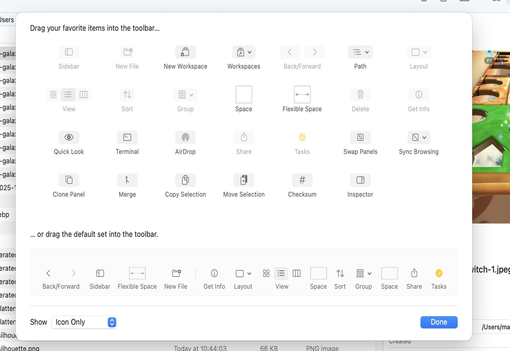Select column view in the palette View item

84,95
